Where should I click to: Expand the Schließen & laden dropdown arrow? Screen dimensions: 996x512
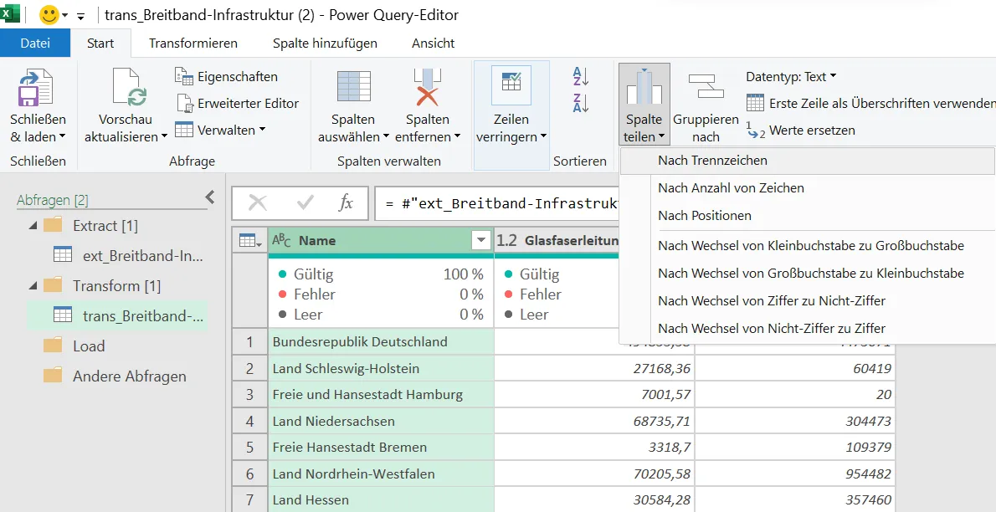pos(62,136)
